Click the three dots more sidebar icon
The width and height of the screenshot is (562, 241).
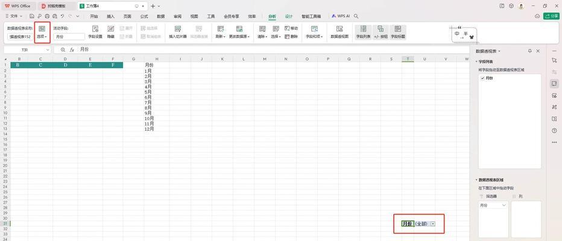(x=554, y=142)
